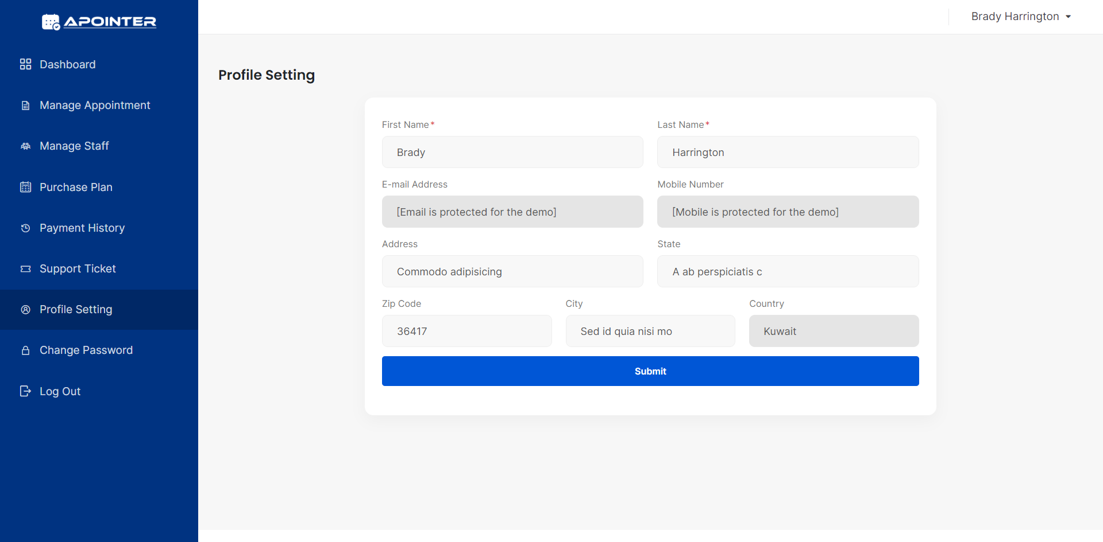Viewport: 1103px width, 542px height.
Task: Click the Support Ticket icon
Action: (25, 269)
